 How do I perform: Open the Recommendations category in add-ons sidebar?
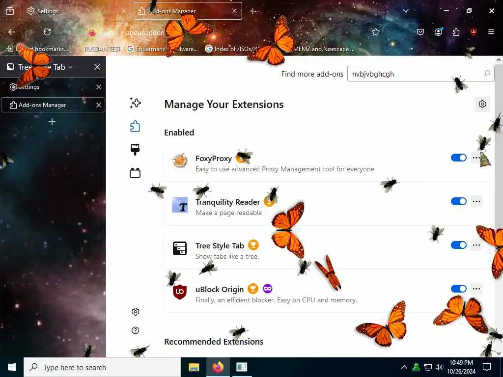135,103
